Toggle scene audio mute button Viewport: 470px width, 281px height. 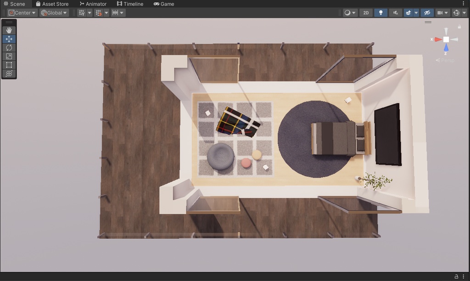pyautogui.click(x=396, y=13)
